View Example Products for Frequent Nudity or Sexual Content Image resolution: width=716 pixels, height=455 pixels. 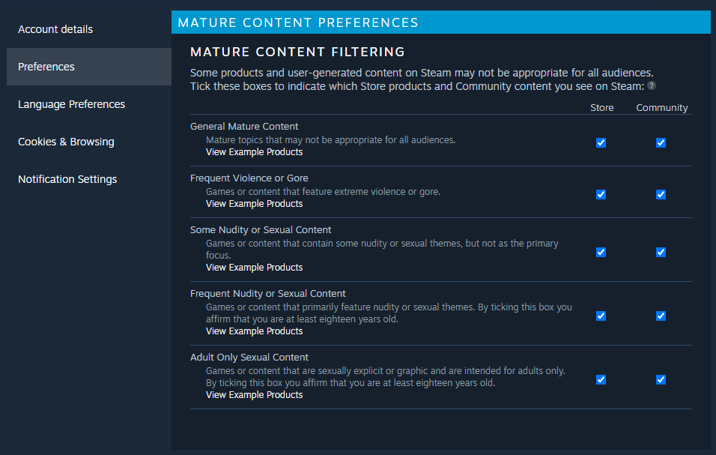tap(254, 331)
